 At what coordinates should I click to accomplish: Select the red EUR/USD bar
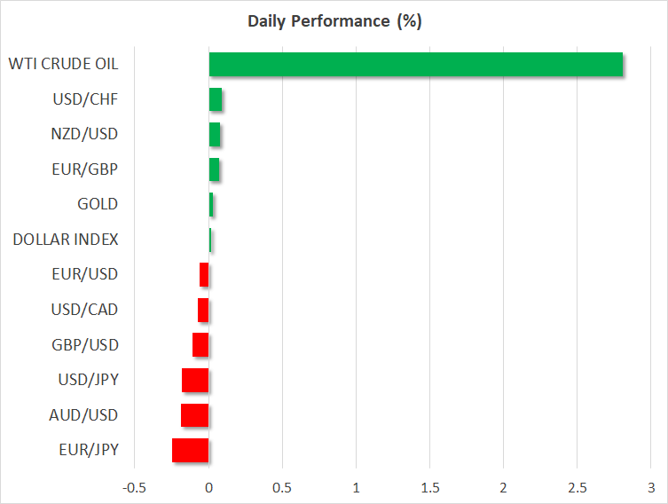pyautogui.click(x=204, y=275)
